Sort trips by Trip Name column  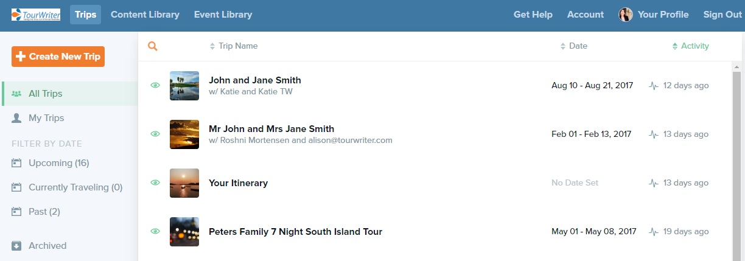(x=234, y=46)
